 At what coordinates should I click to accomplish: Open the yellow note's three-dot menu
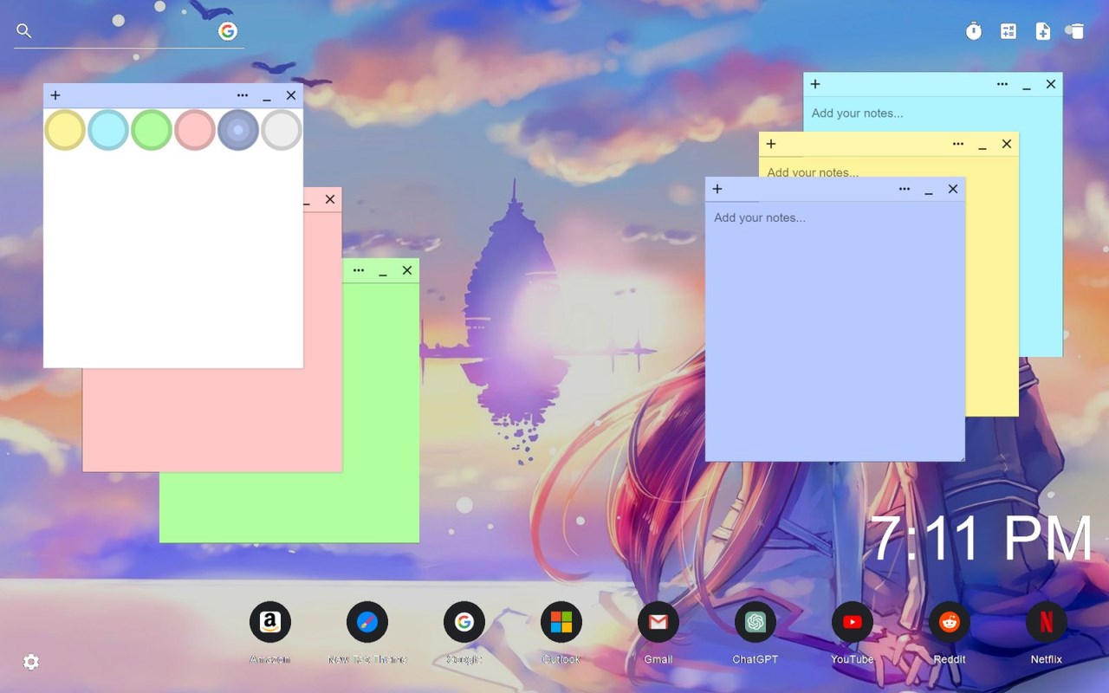[x=958, y=144]
